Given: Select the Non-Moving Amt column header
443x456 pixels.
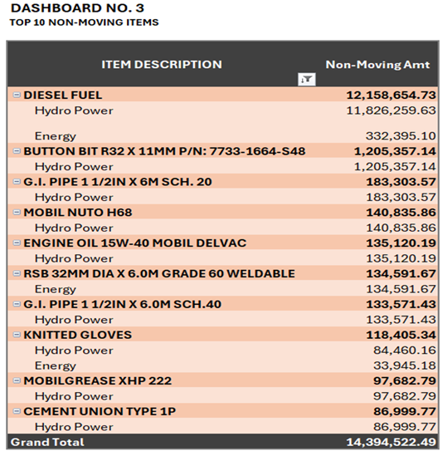Looking at the screenshot, I should (x=377, y=65).
